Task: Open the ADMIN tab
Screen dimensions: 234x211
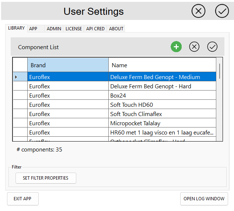Action: [54, 28]
